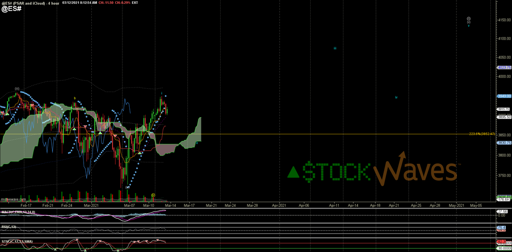The height and width of the screenshot is (252, 512).
Task: Click the Apr-11 date axis label
Action: pyautogui.click(x=334, y=205)
